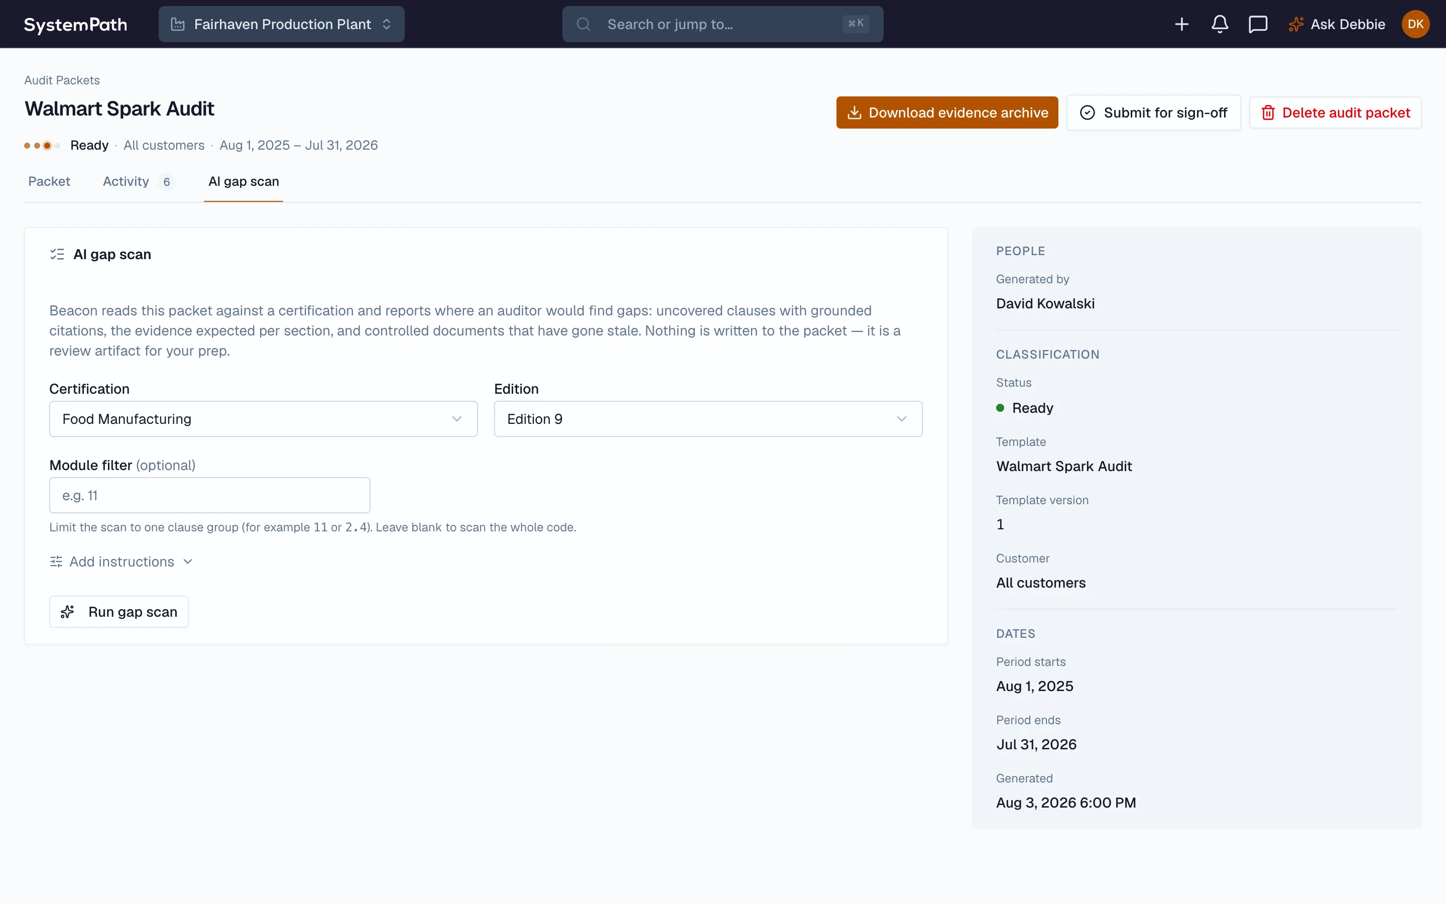Click the date range "Aug 1, 2025 – Jul 31, 2026"
The width and height of the screenshot is (1446, 904).
pyautogui.click(x=299, y=145)
